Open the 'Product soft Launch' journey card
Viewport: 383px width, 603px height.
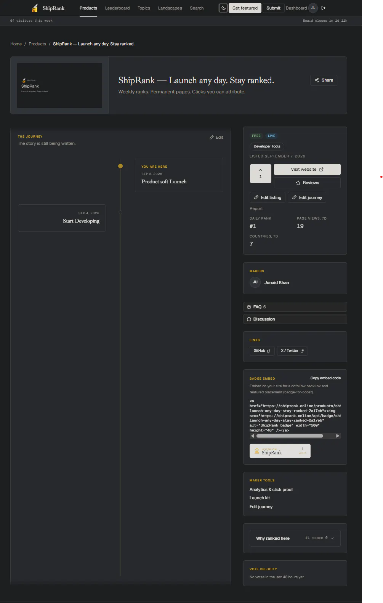(179, 175)
